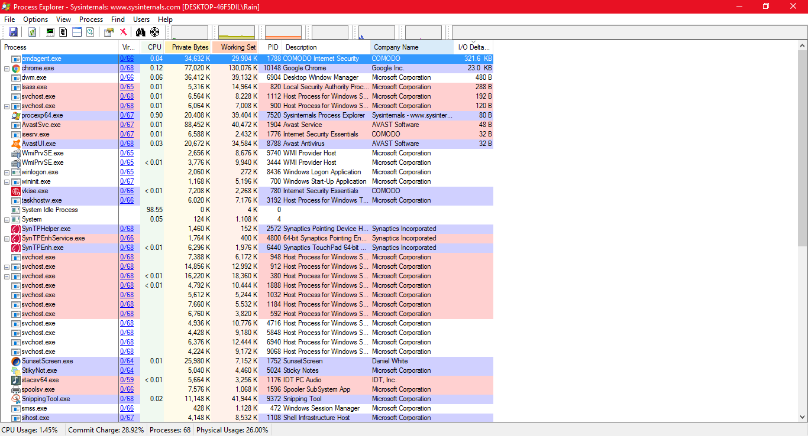This screenshot has height=436, width=808.
Task: Select the AvastUI.exe process row
Action: (39, 144)
